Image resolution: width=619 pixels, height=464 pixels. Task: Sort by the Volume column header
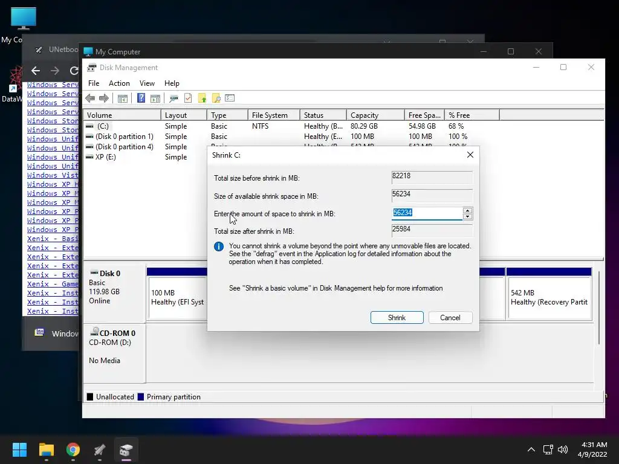click(122, 115)
